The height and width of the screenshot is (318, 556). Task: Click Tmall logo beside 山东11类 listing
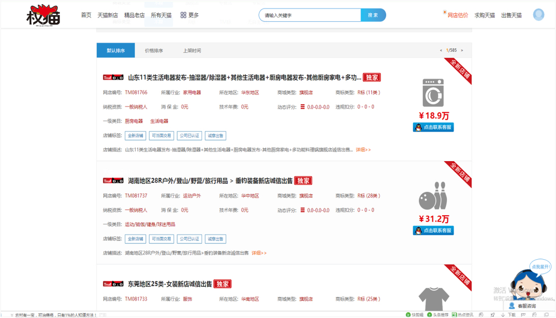point(113,77)
